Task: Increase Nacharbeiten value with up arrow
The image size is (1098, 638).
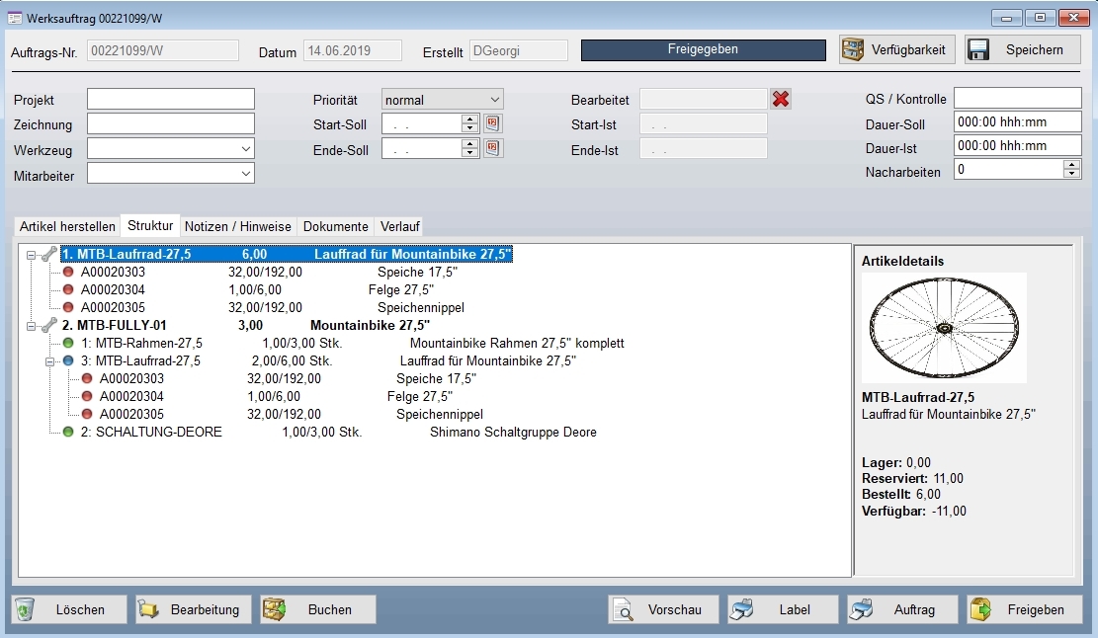Action: point(1071,164)
